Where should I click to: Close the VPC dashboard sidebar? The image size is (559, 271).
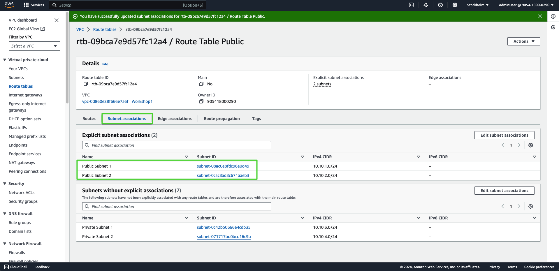click(x=57, y=20)
